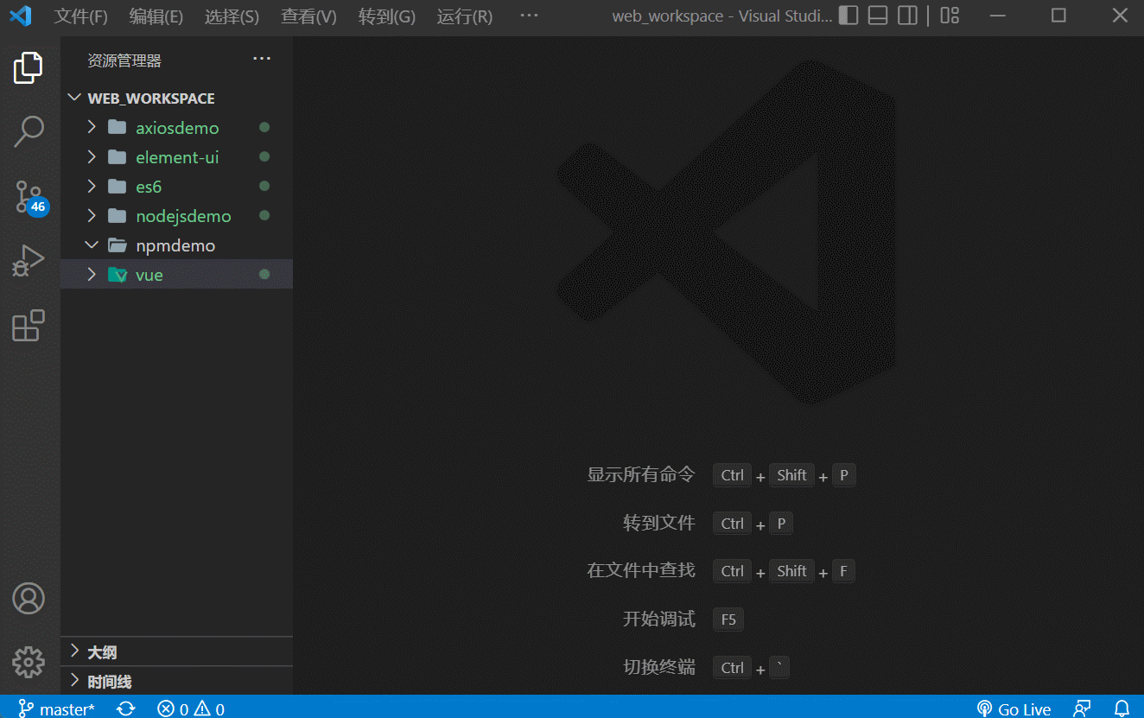
Task: Open the 转到(G) menu
Action: [x=386, y=16]
